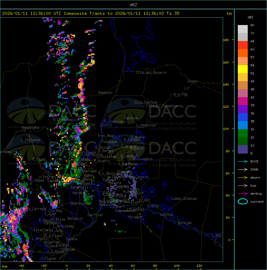Click the C_Chilenos map label
The height and width of the screenshot is (270, 267).
[x=30, y=140]
